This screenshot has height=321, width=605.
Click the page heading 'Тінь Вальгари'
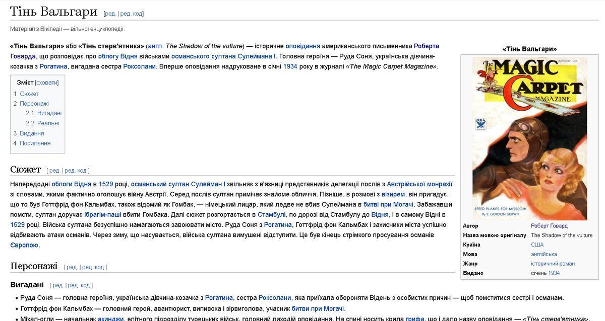53,11
